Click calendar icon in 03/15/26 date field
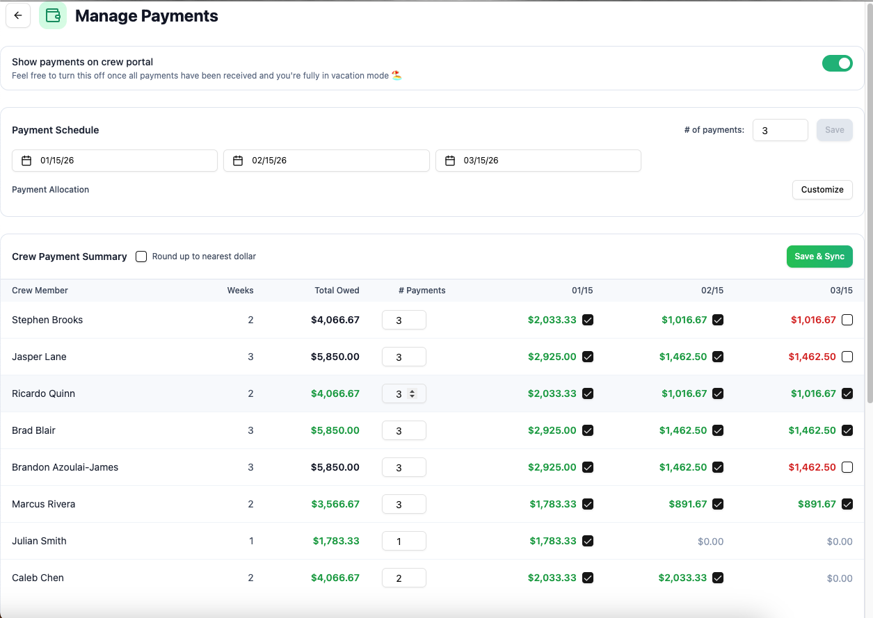Screen dimensions: 873x618 pyautogui.click(x=450, y=161)
